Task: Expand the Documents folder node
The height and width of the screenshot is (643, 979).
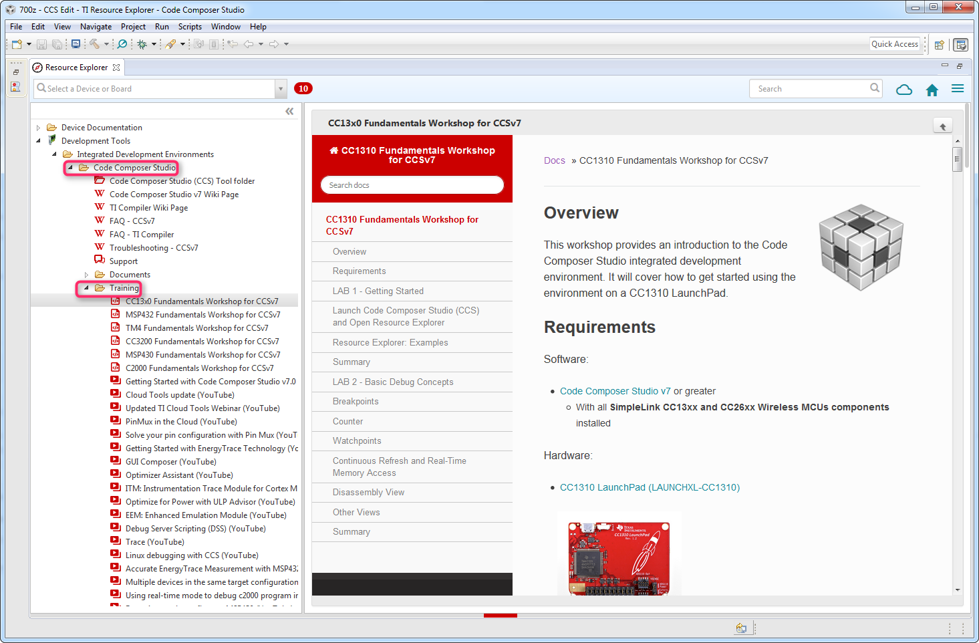Action: pyautogui.click(x=86, y=275)
